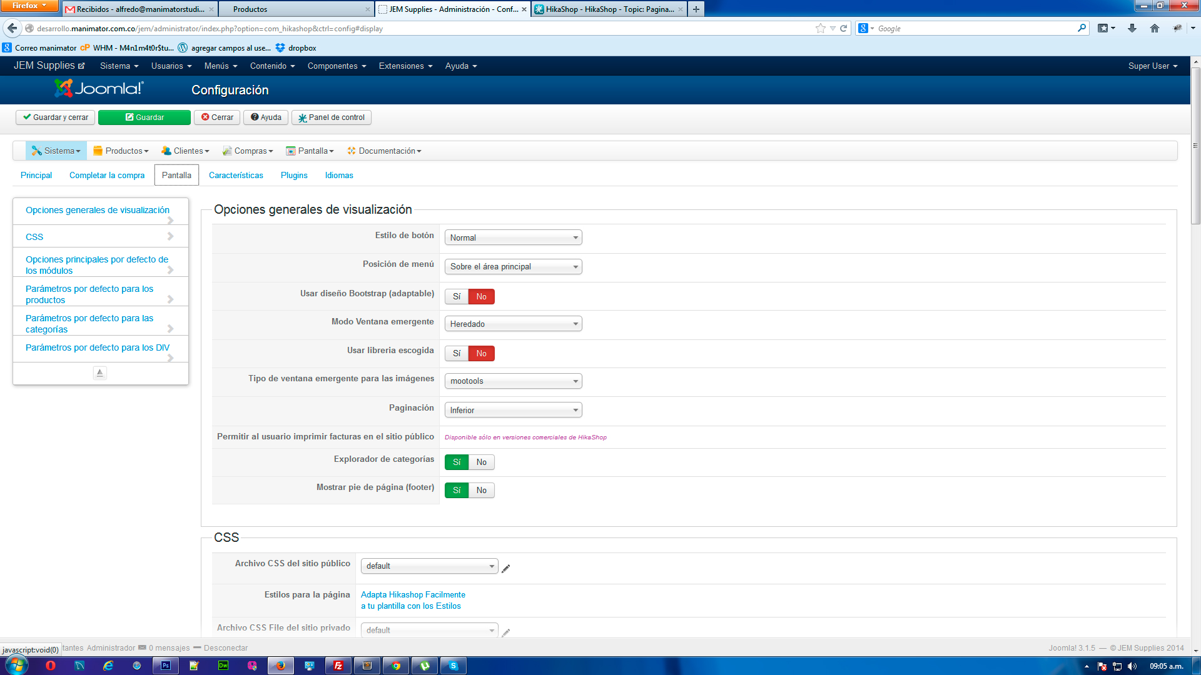Open the Componentes menu
The height and width of the screenshot is (675, 1201).
point(337,66)
